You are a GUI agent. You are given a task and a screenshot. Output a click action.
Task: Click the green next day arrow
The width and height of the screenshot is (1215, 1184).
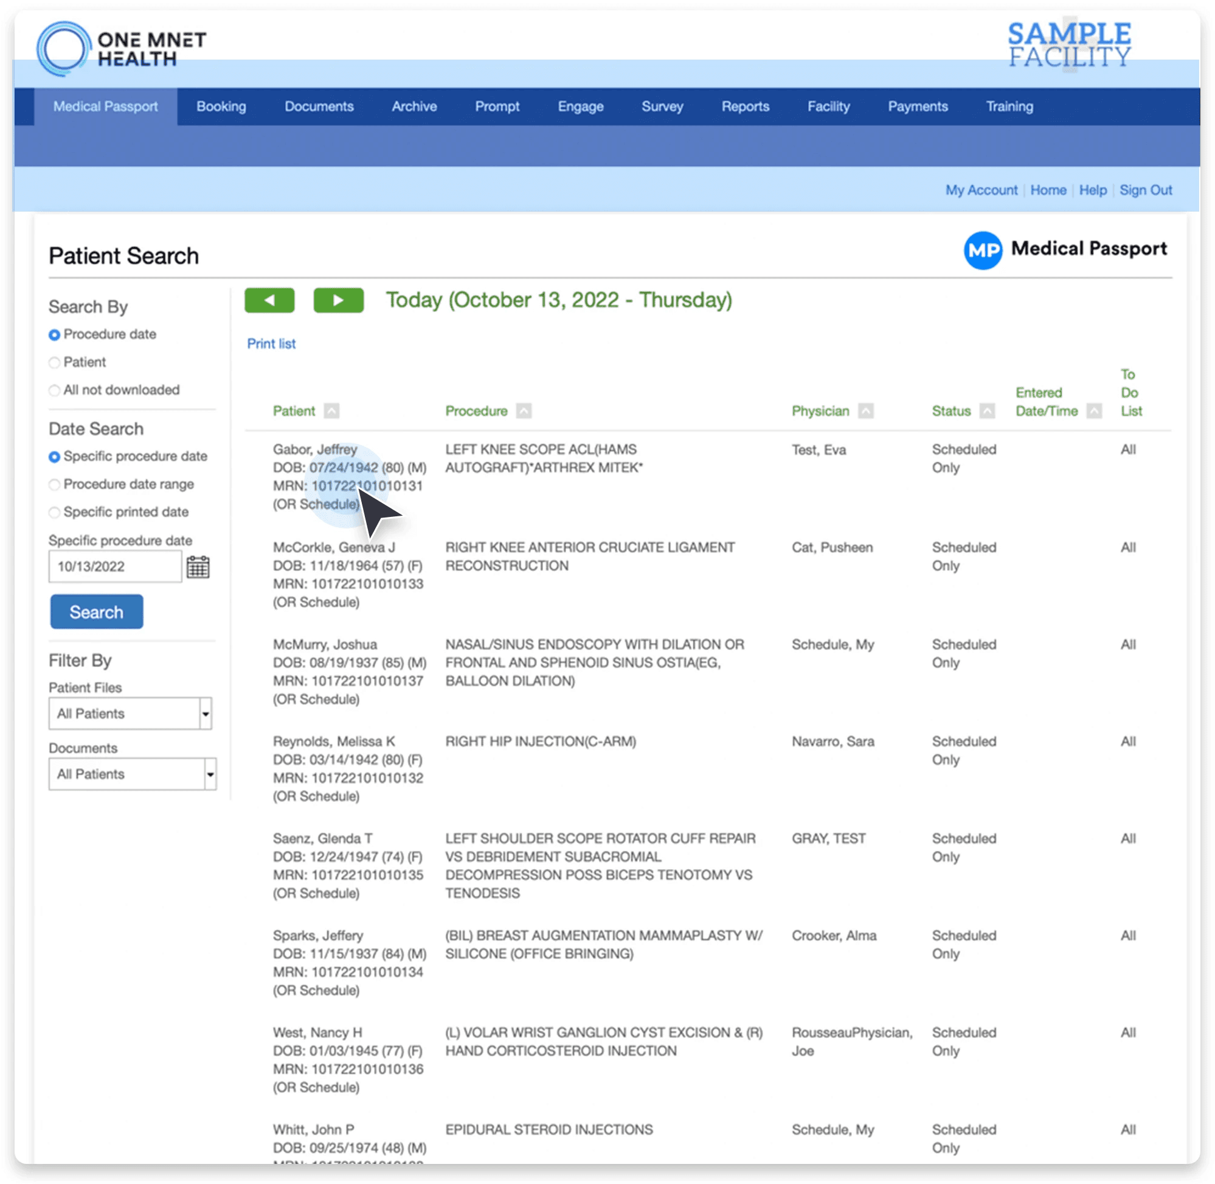click(x=338, y=300)
